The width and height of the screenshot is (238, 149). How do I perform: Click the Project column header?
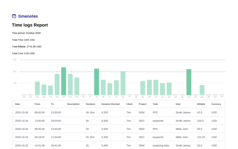click(x=143, y=104)
